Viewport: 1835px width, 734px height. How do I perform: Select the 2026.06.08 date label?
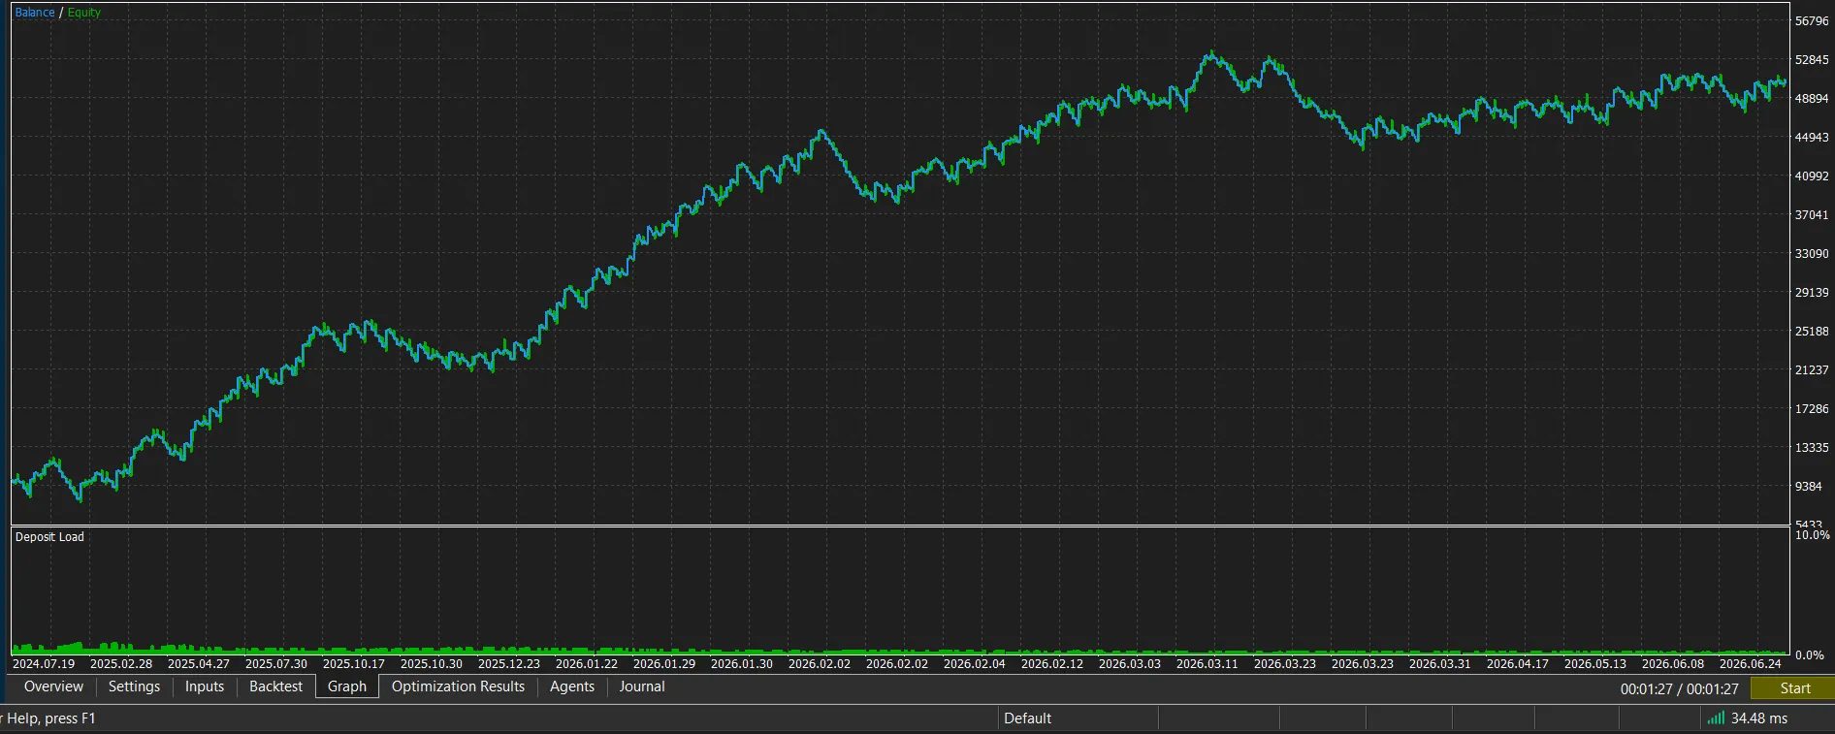pyautogui.click(x=1673, y=664)
